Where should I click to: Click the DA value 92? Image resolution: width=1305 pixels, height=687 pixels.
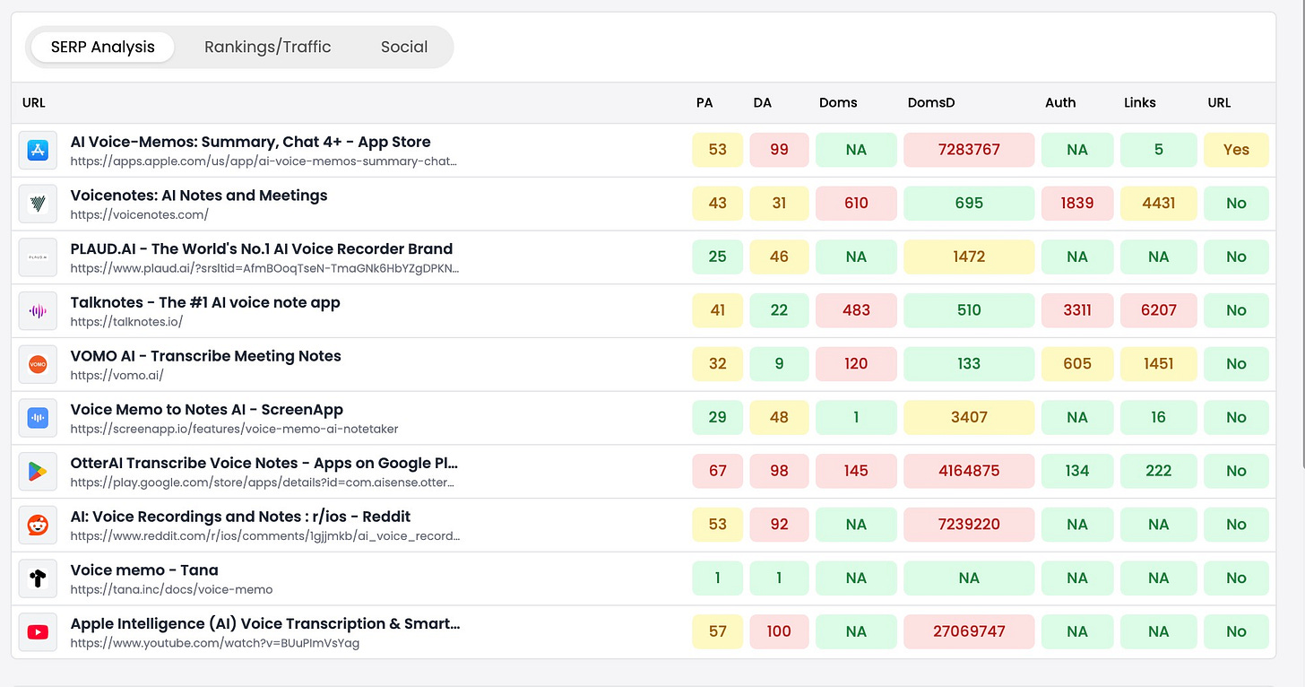[780, 525]
